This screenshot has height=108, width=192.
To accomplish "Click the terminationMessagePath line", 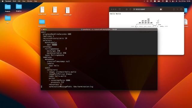I will point(71,87).
